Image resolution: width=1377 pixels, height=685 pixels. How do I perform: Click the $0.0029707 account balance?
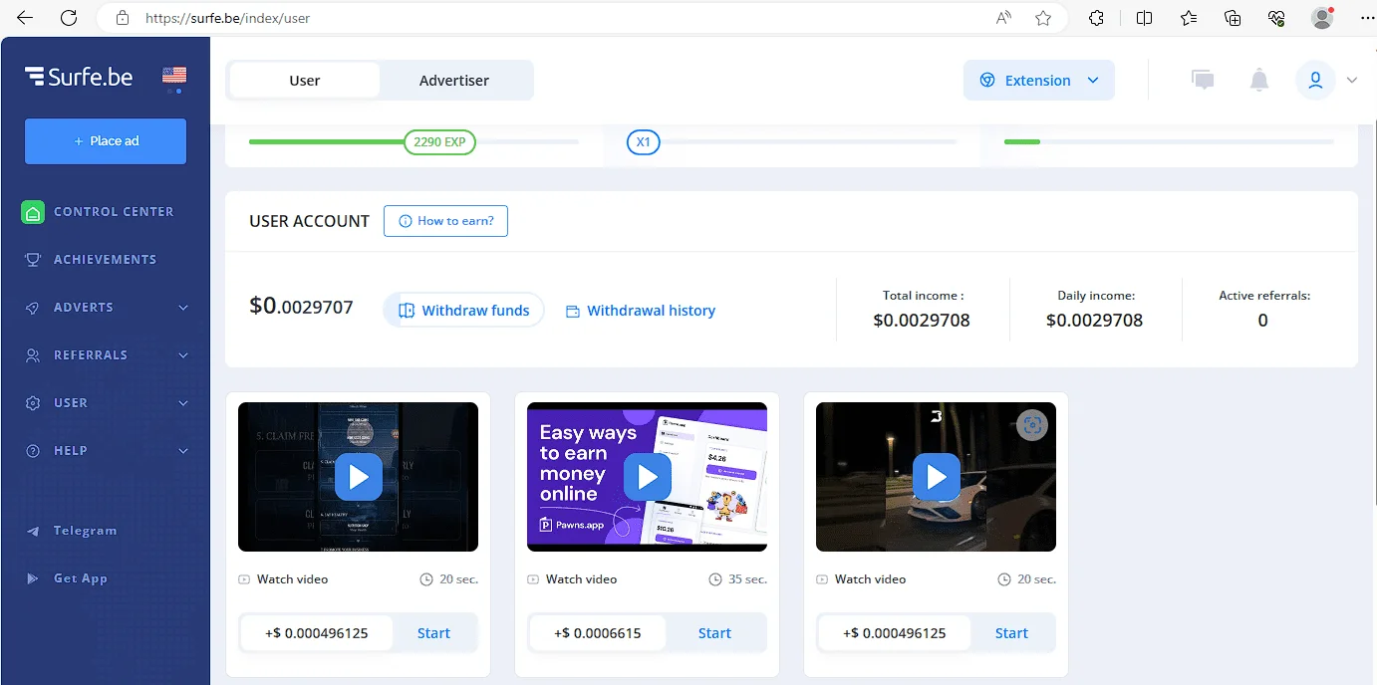(301, 307)
